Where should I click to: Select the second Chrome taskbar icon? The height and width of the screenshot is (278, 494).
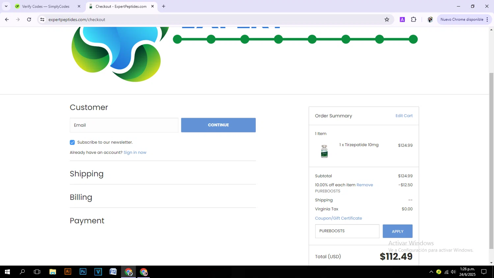pyautogui.click(x=144, y=272)
